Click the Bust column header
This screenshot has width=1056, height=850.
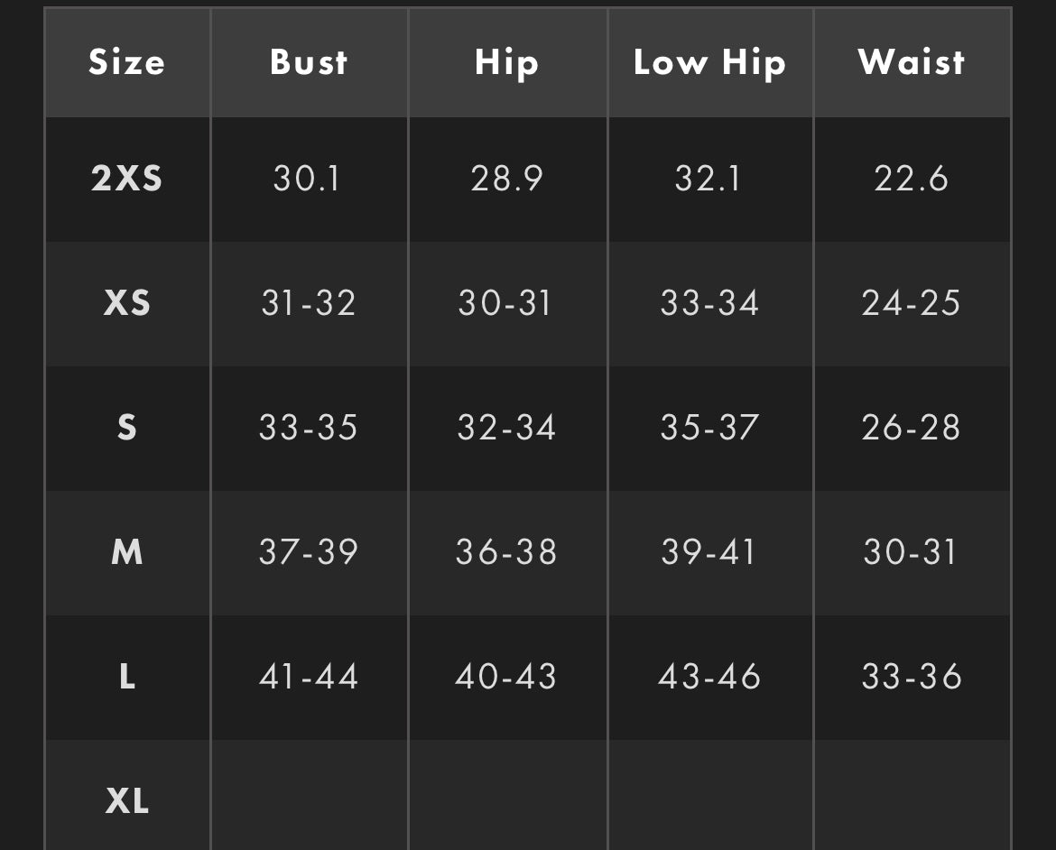pyautogui.click(x=309, y=62)
